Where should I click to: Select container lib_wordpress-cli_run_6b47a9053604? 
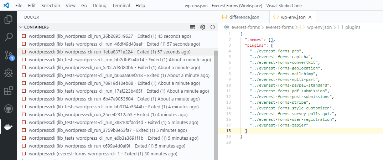pos(115,99)
